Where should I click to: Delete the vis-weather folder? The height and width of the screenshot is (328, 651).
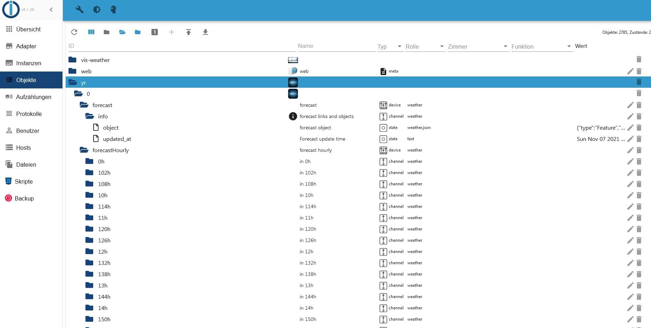(x=639, y=59)
